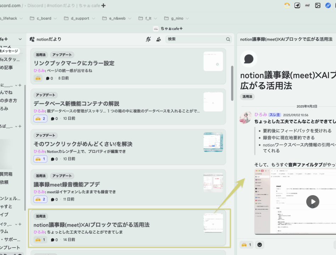
Task: Click the 検索 search input field
Action: tap(195, 39)
